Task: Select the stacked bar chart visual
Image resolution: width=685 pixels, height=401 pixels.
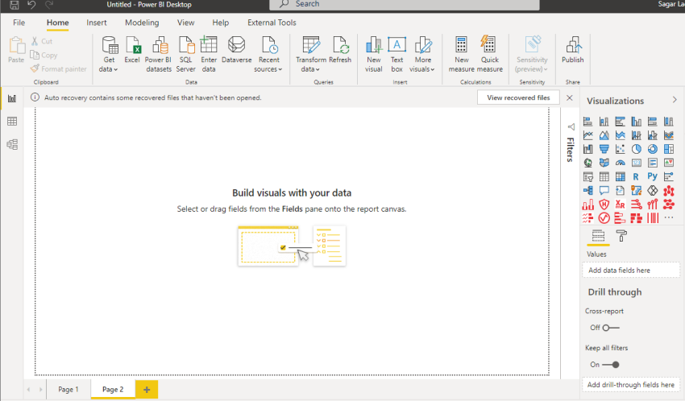Action: coord(588,122)
